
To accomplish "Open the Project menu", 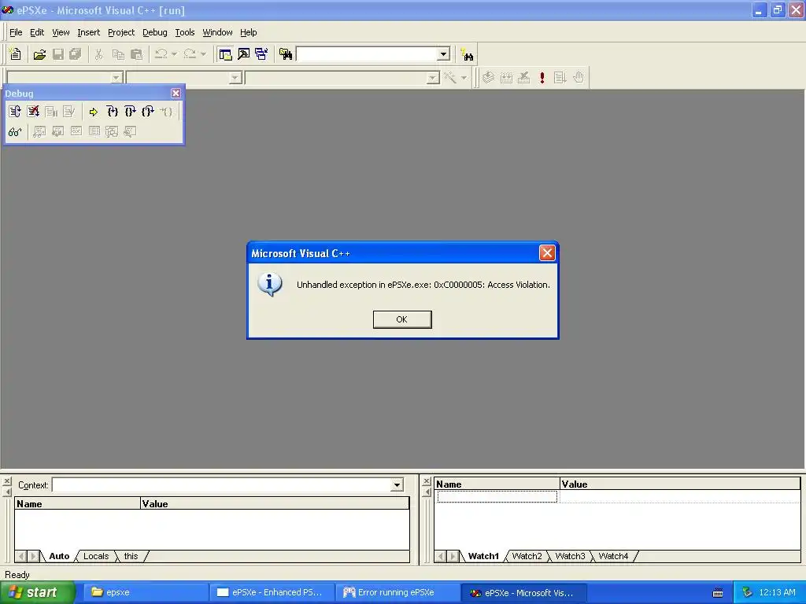I will 121,32.
